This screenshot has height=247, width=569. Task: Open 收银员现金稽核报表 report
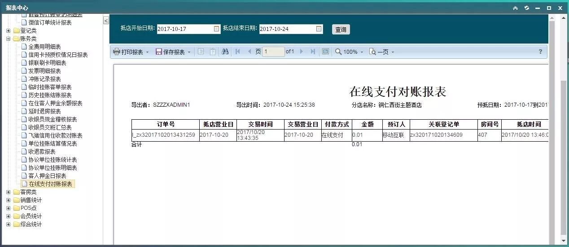tap(53, 119)
